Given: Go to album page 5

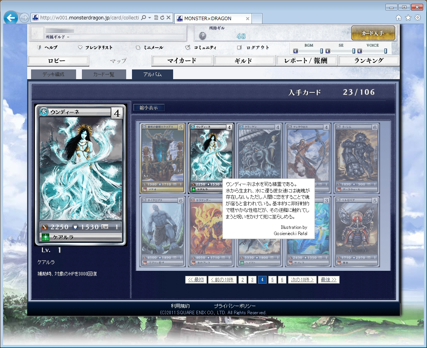Looking at the screenshot, I should pos(272,280).
